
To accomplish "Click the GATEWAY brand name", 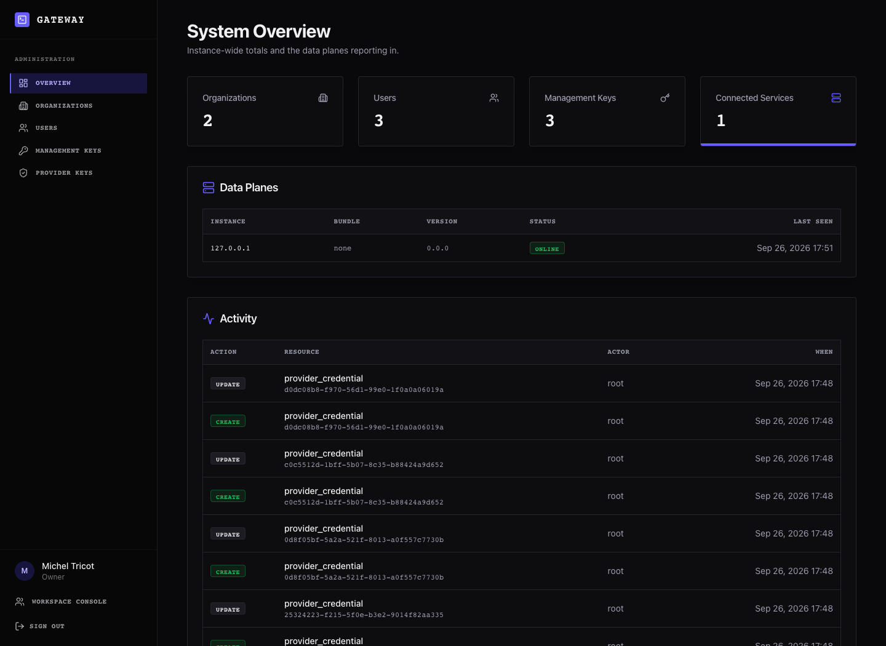I will [60, 20].
